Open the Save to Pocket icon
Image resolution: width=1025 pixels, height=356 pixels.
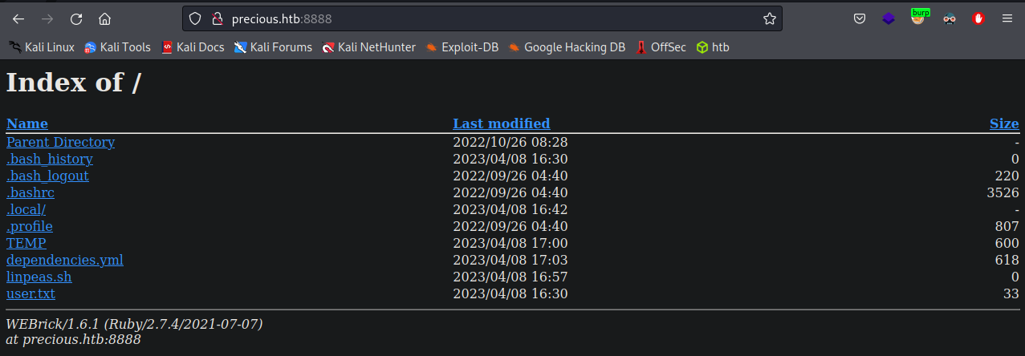859,18
